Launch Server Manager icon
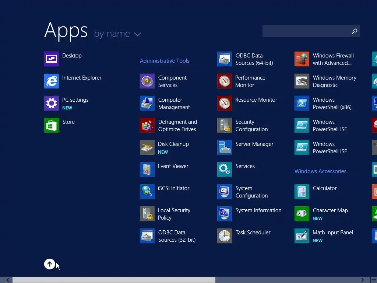 point(225,147)
